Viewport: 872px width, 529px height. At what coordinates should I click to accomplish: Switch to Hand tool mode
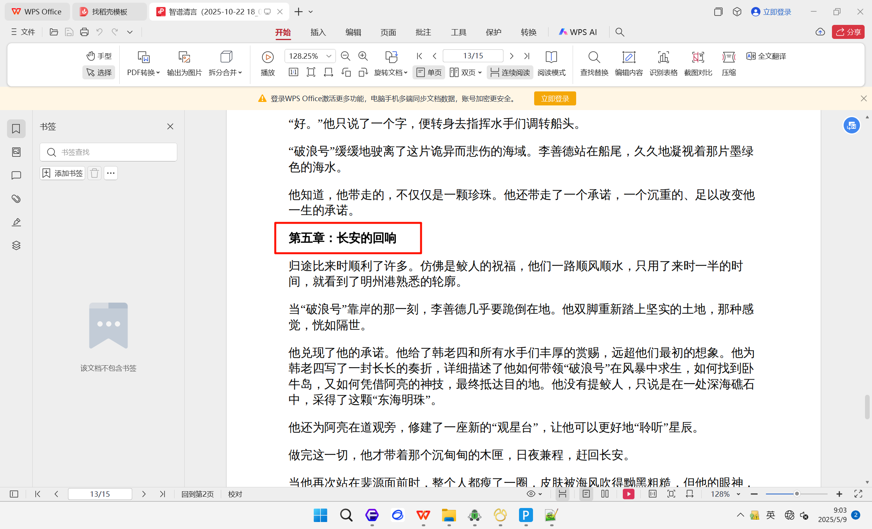pos(99,56)
